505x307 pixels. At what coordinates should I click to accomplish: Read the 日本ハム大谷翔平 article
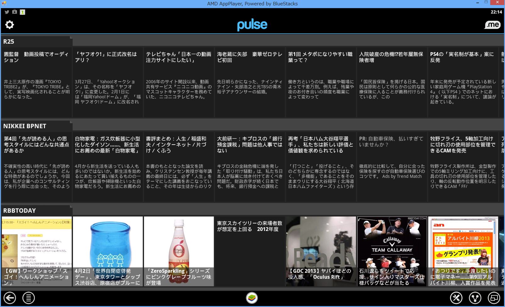click(321, 167)
